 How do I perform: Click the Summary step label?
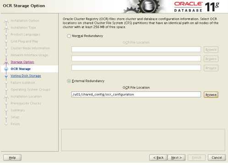pos(18,110)
